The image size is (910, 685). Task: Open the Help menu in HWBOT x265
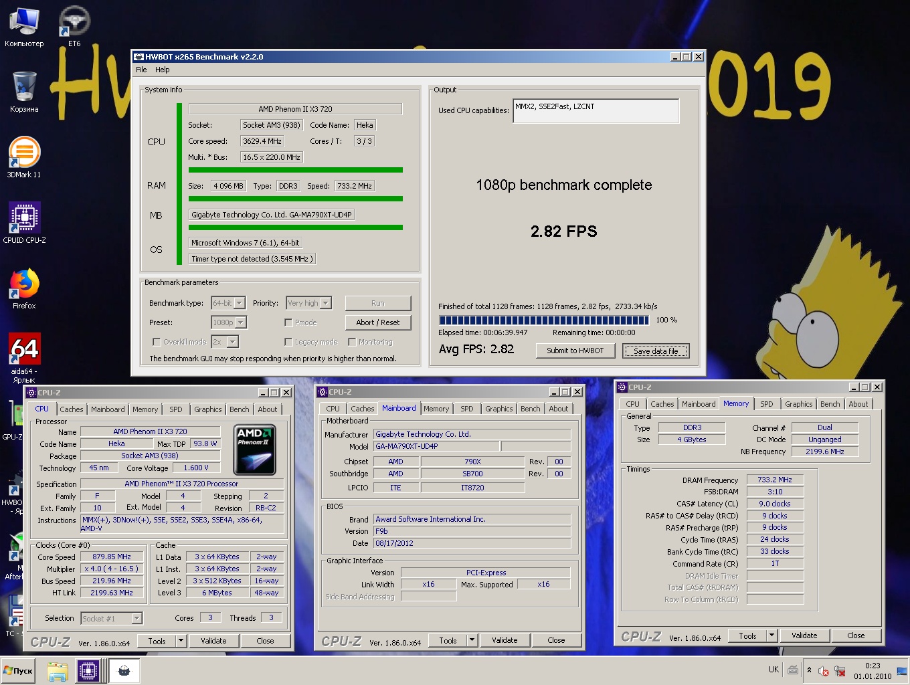coord(163,70)
